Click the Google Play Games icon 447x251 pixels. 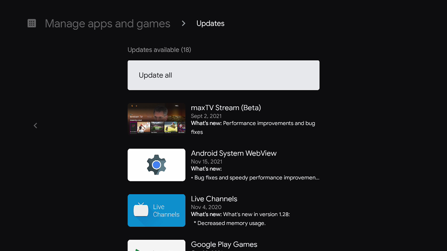tap(156, 246)
